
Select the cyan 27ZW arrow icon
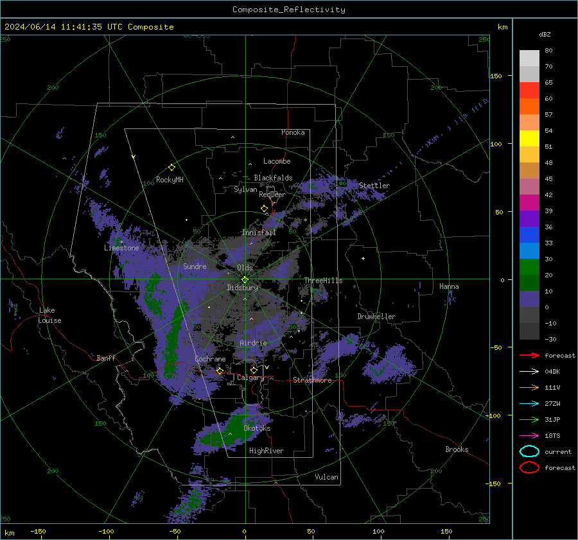click(529, 404)
